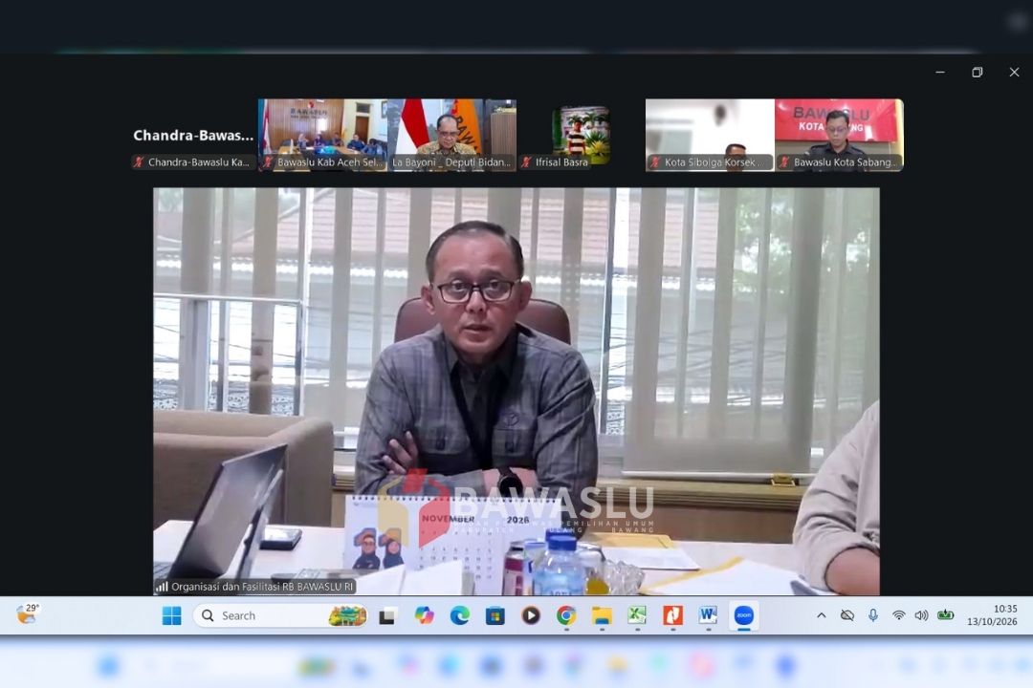Viewport: 1033px width, 688px height.
Task: Switch to Word on the taskbar
Action: pyautogui.click(x=708, y=615)
